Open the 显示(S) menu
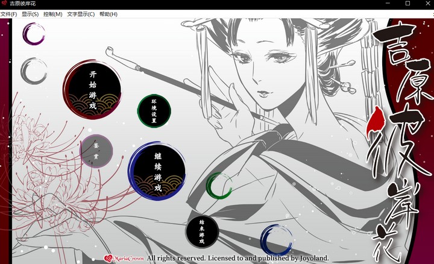Screen dimensions: 434x264 tap(30, 14)
